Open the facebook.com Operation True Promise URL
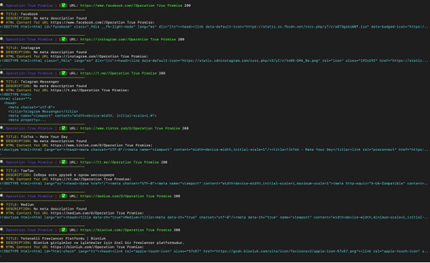The image size is (430, 263). 131,6
